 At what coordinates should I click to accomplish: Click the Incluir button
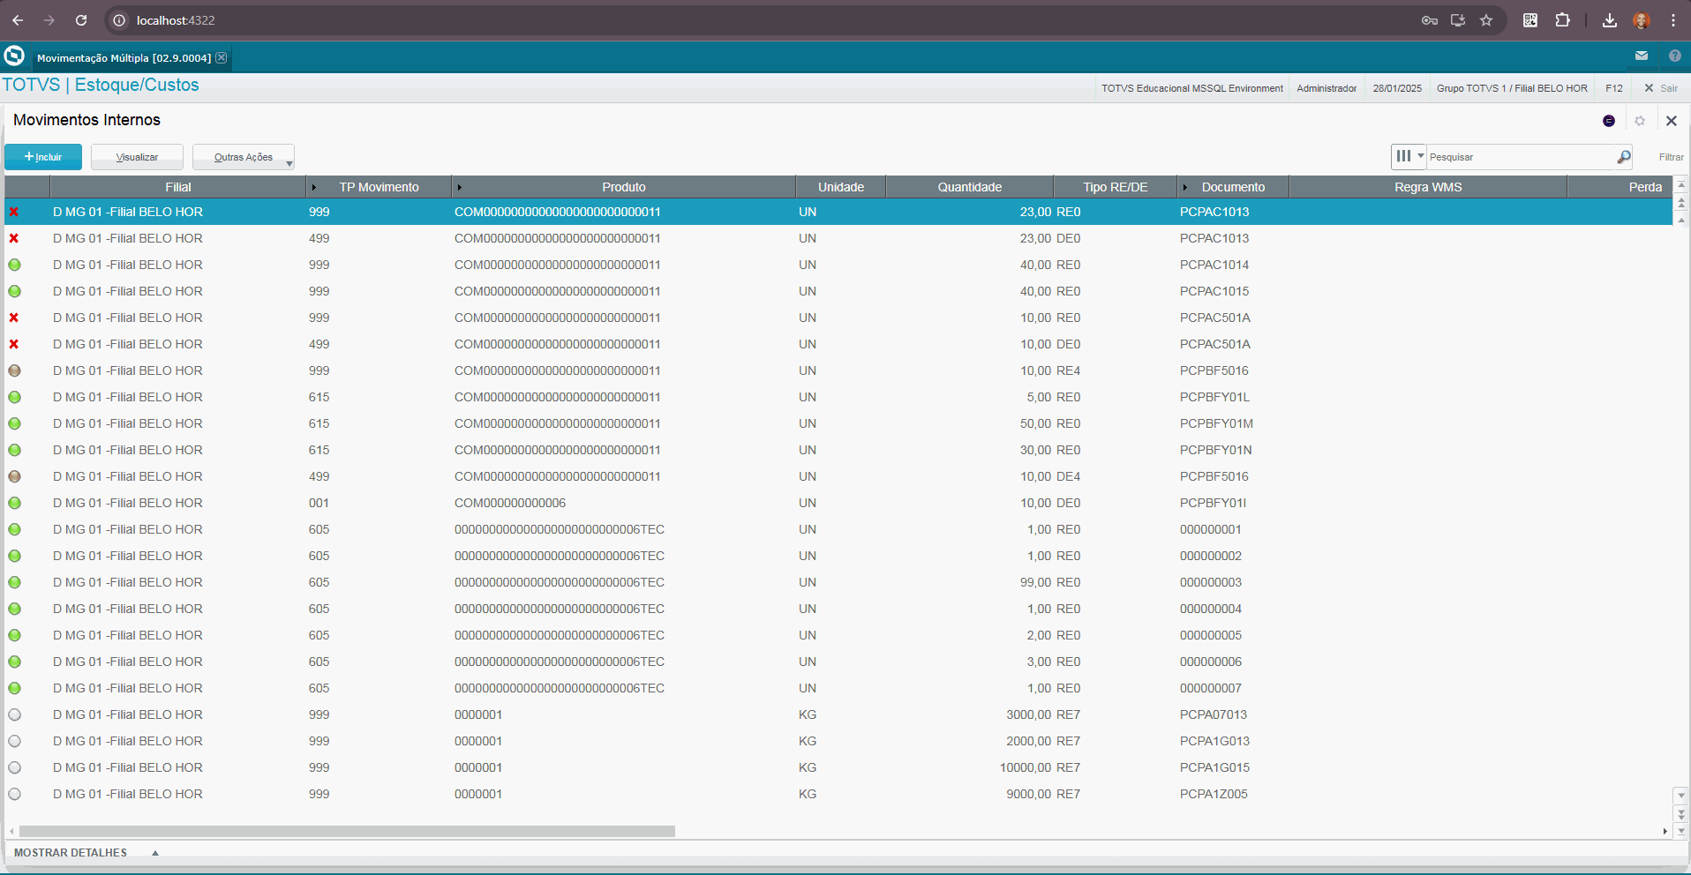pyautogui.click(x=43, y=157)
